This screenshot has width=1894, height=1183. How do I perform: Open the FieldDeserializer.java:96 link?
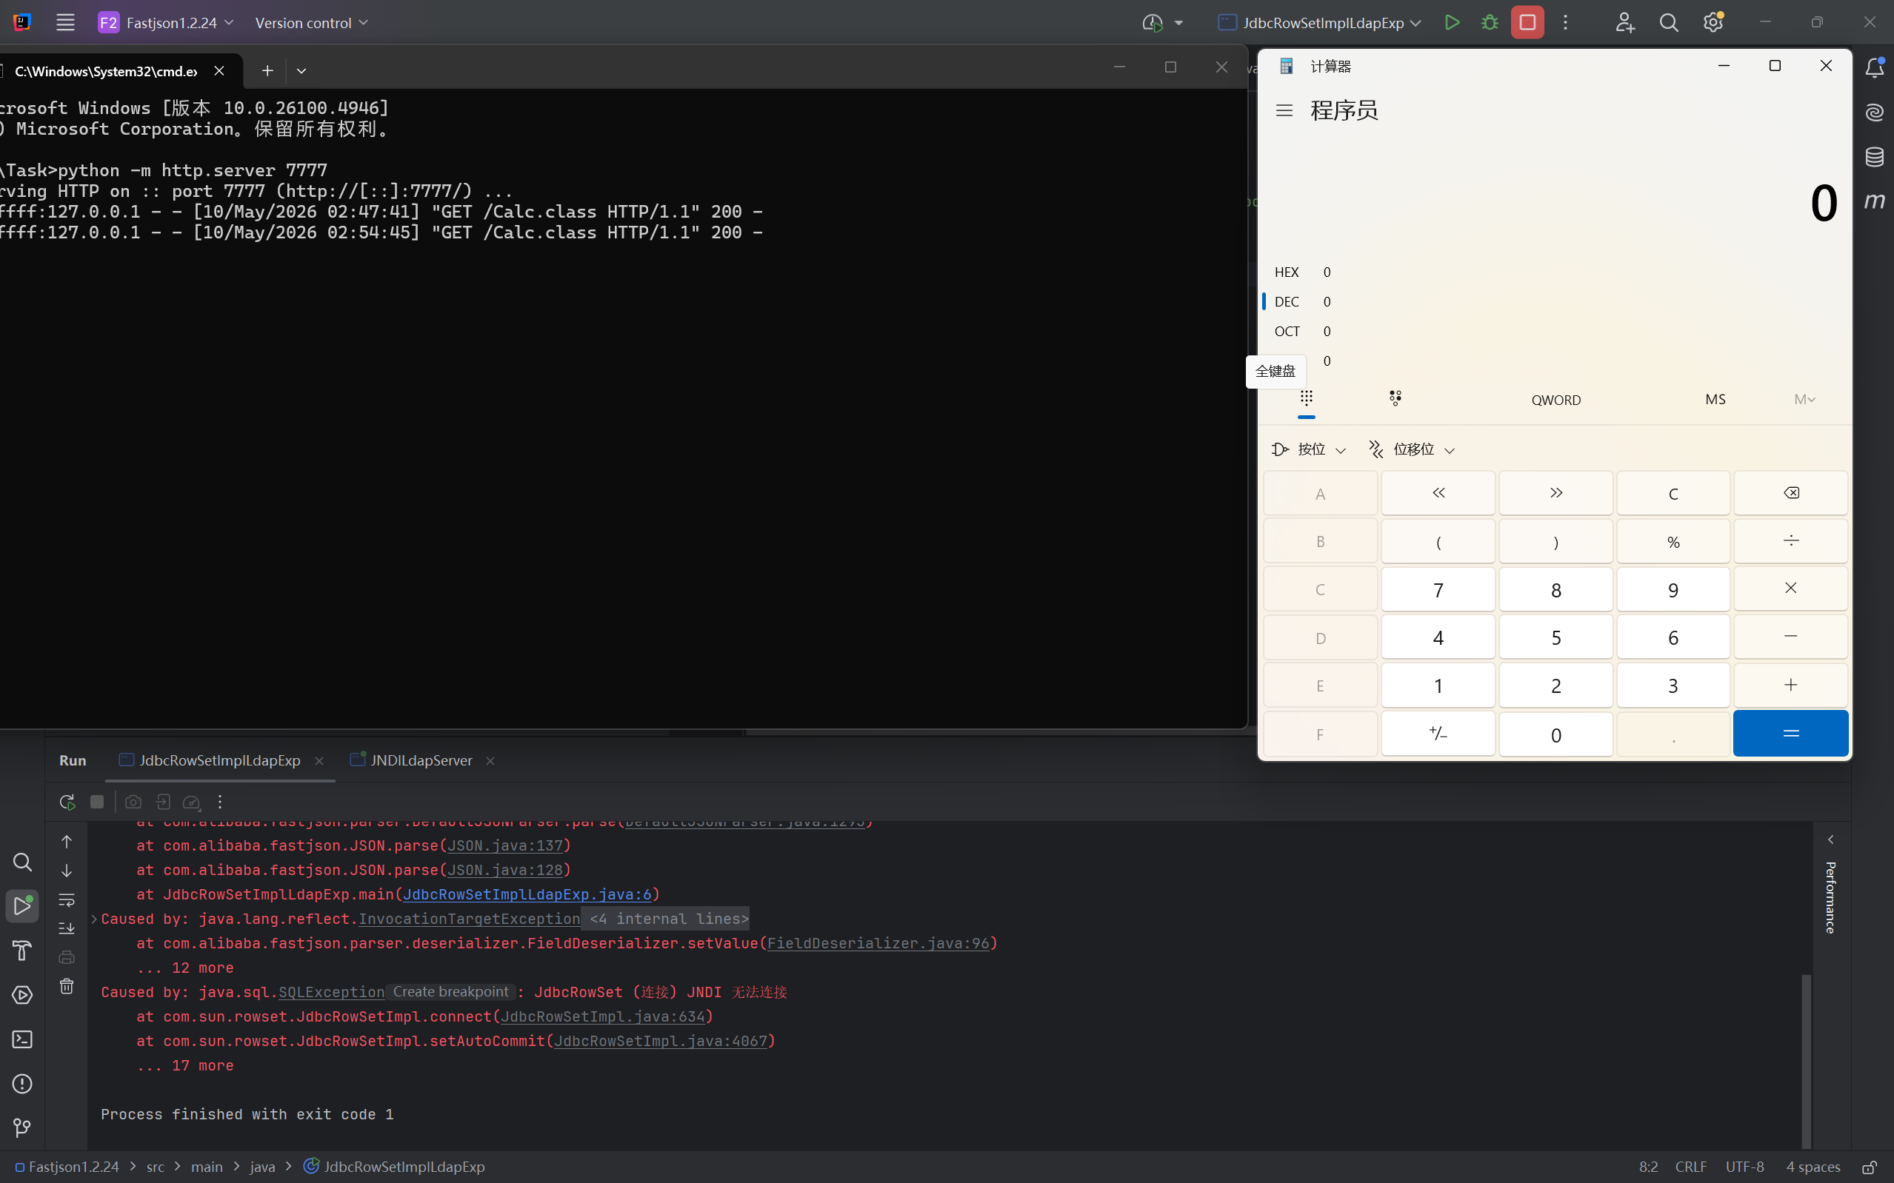coord(878,944)
